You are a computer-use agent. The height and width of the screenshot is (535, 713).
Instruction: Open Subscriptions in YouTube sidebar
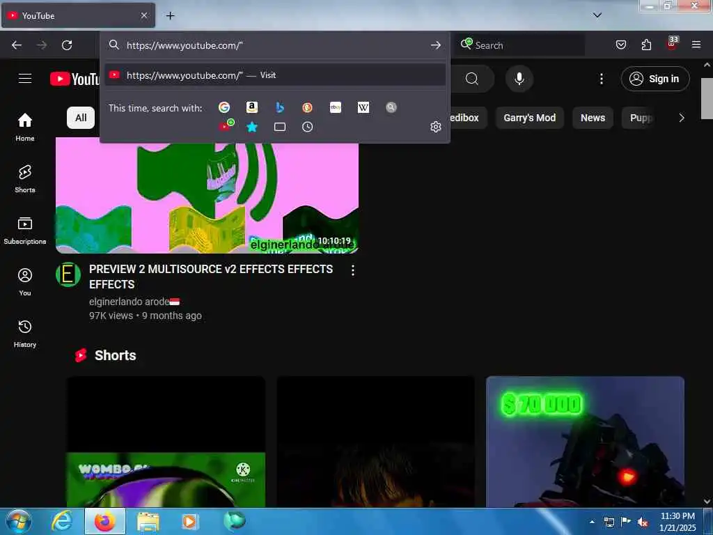tap(25, 230)
